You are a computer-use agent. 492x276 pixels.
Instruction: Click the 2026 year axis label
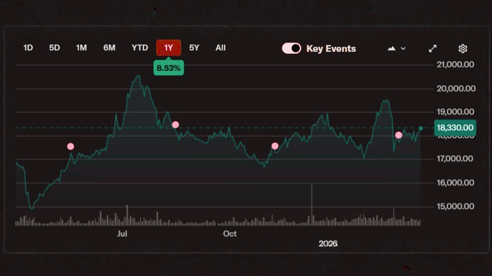click(x=328, y=244)
